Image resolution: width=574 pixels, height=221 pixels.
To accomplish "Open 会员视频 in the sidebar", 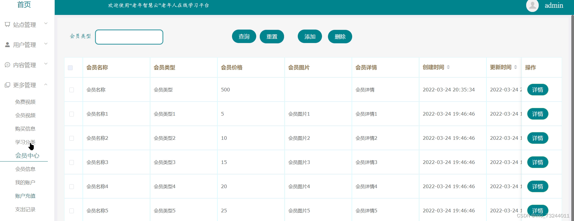I will pyautogui.click(x=25, y=115).
